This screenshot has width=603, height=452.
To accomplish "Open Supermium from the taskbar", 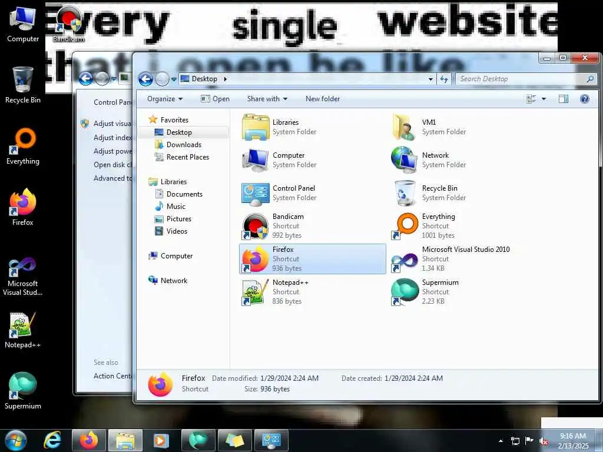I will point(198,440).
